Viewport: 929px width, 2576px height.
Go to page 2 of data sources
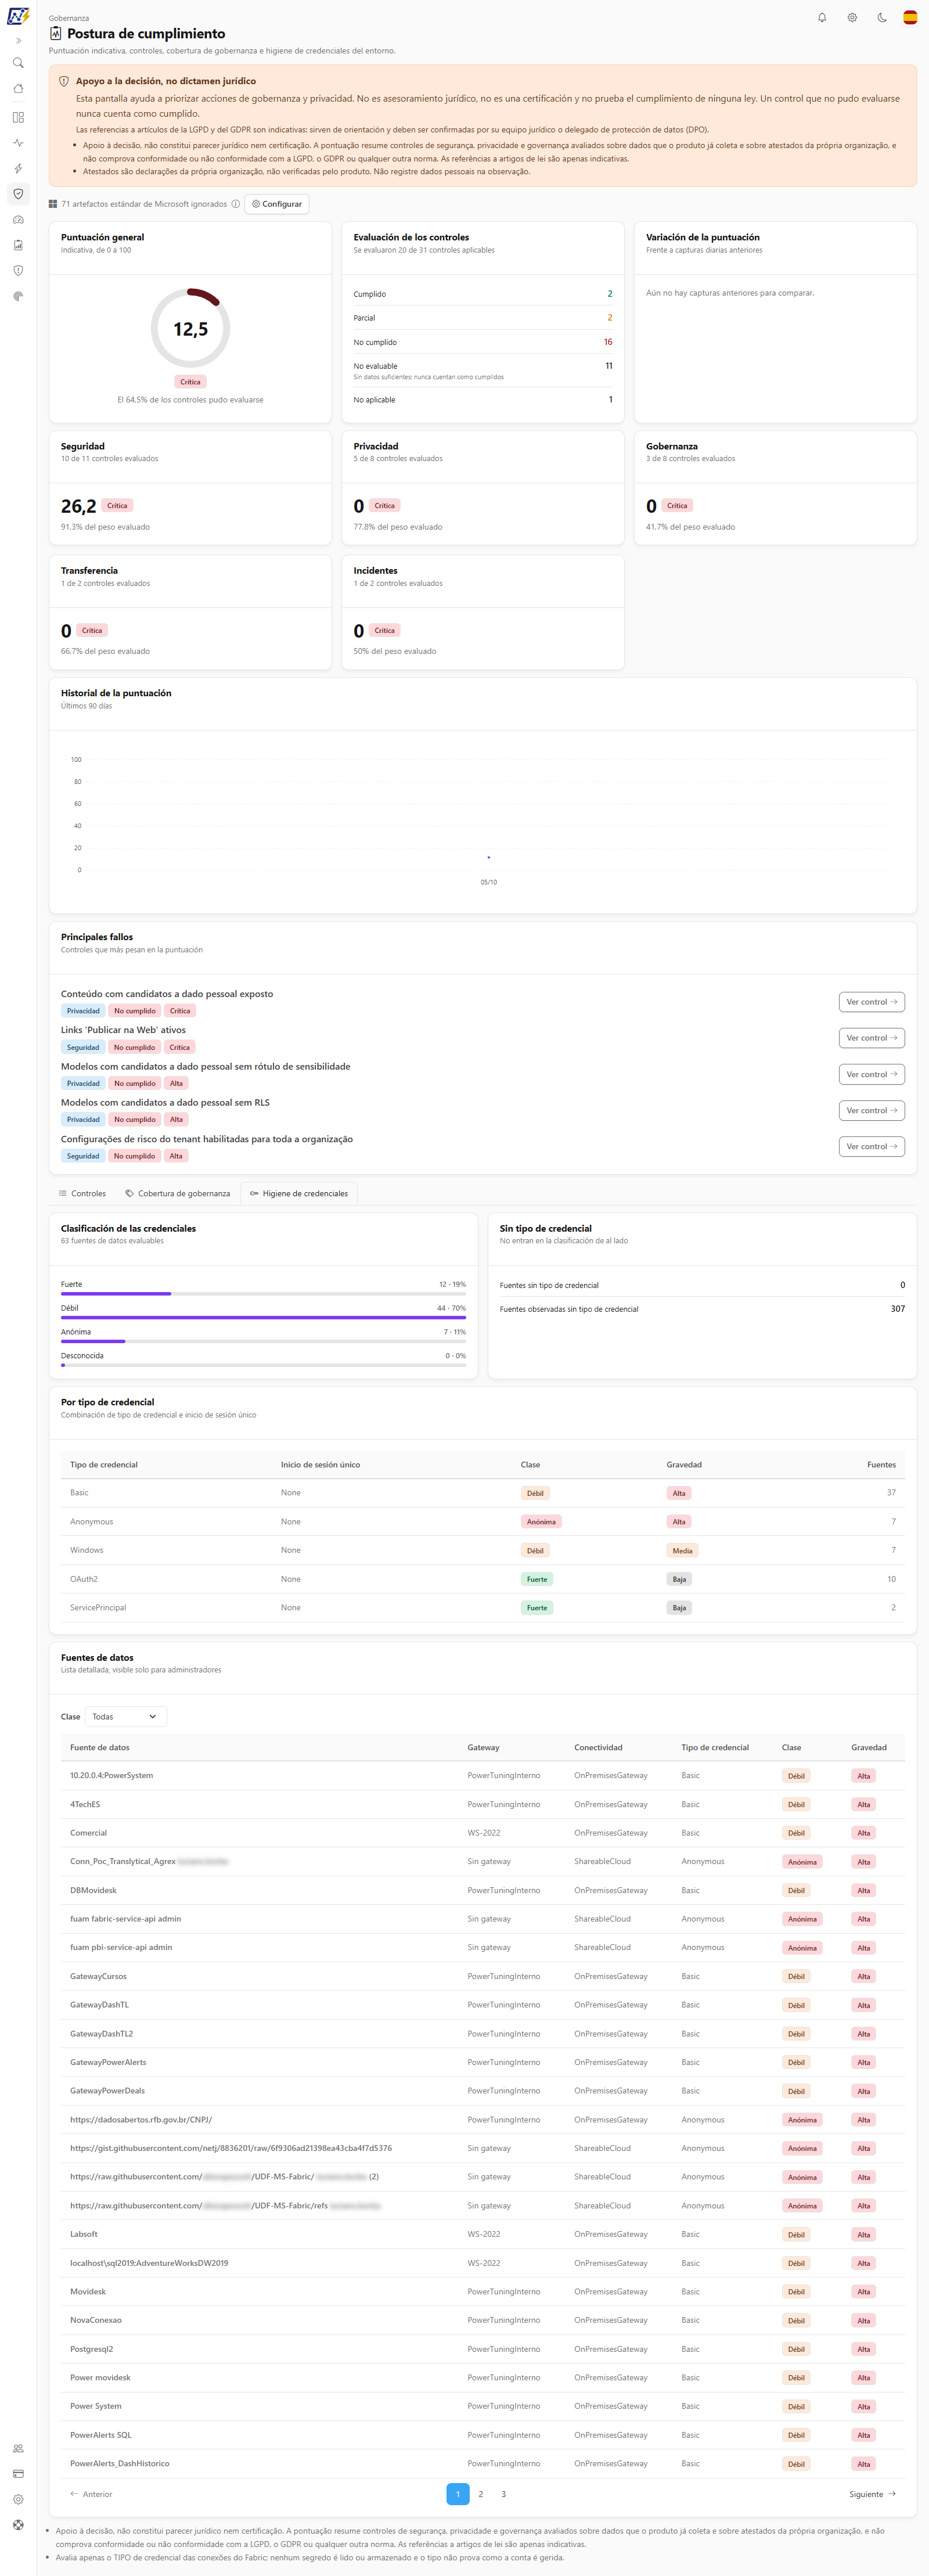pos(481,2494)
